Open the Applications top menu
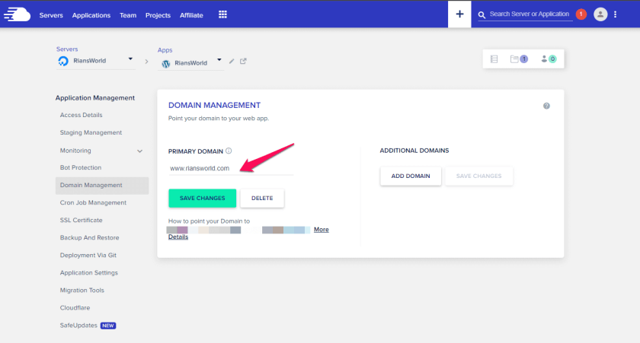The image size is (640, 343). 91,15
